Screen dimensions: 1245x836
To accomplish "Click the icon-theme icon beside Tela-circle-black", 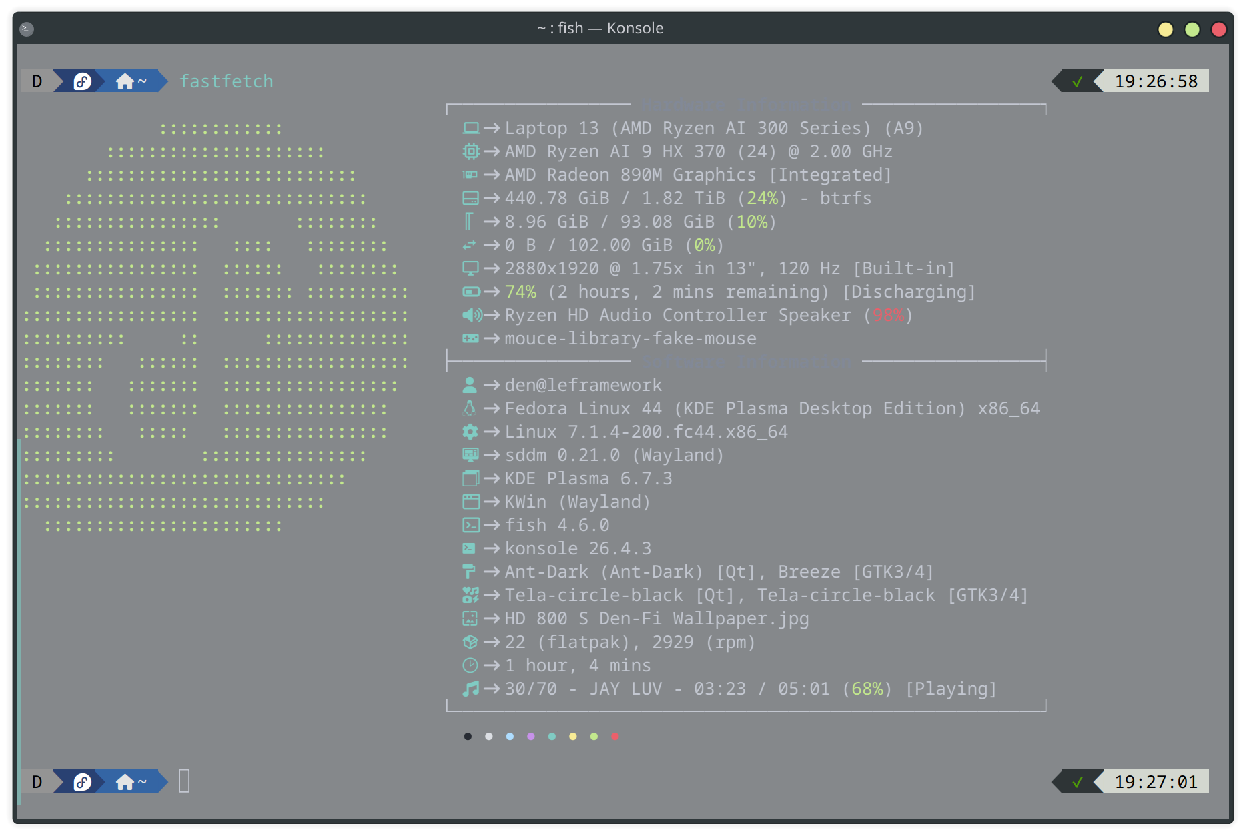I will 471,595.
